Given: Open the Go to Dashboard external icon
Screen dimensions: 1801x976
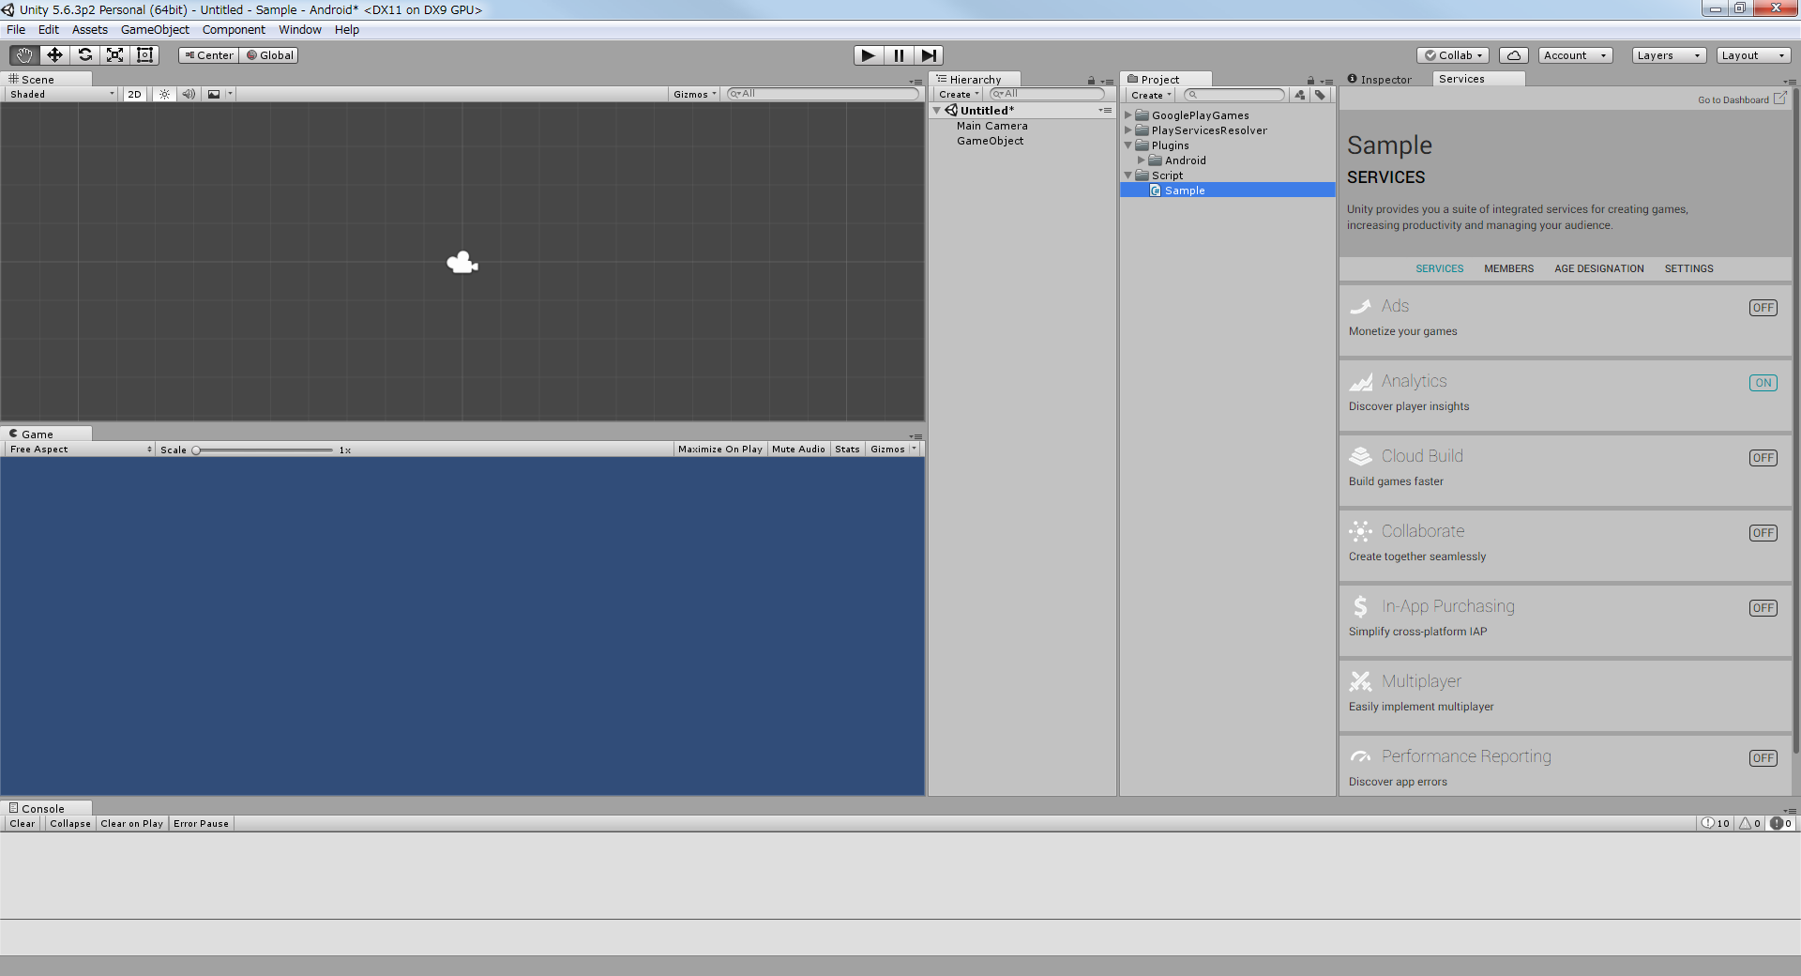Looking at the screenshot, I should point(1779,99).
